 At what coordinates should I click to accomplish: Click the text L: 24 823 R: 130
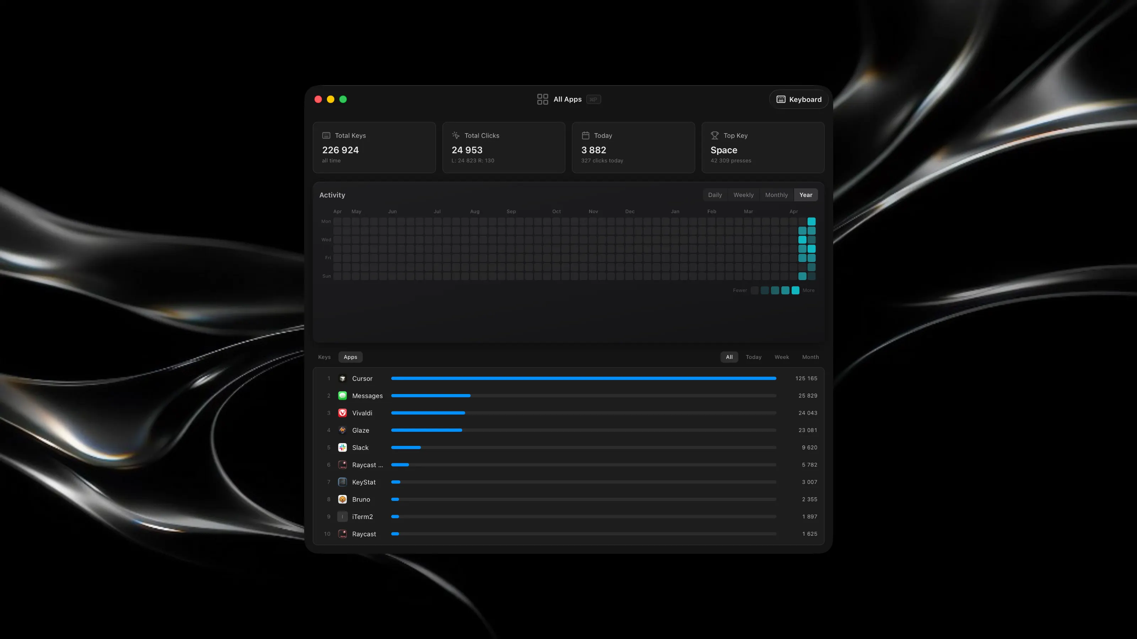tap(473, 160)
